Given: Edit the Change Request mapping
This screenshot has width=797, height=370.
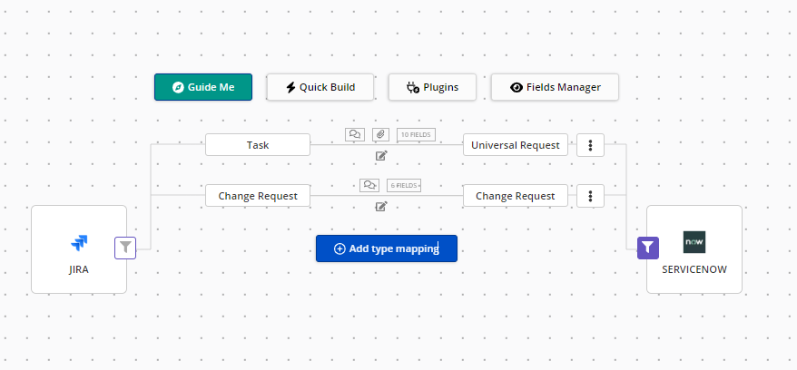Looking at the screenshot, I should (x=381, y=207).
